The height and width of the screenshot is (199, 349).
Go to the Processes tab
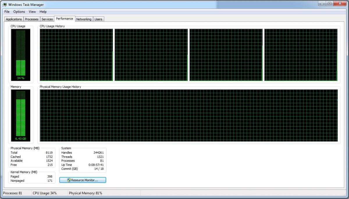pyautogui.click(x=32, y=19)
